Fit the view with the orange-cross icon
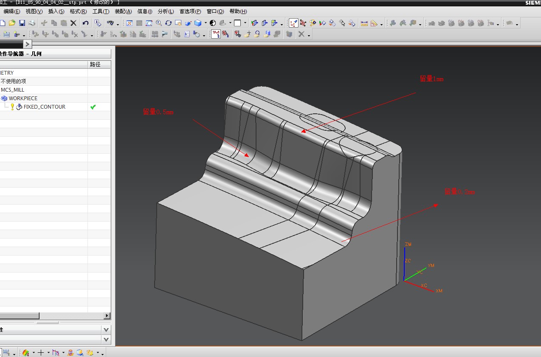 click(x=130, y=23)
